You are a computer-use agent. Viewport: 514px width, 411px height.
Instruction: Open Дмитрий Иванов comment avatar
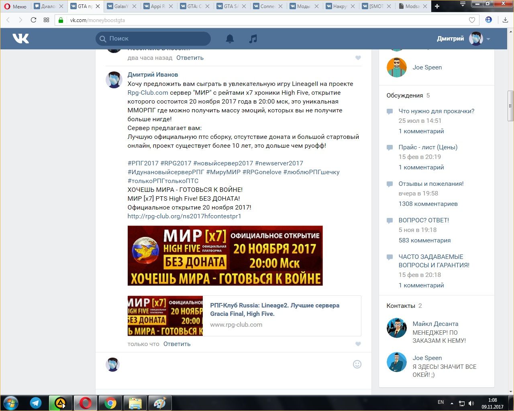pyautogui.click(x=114, y=80)
